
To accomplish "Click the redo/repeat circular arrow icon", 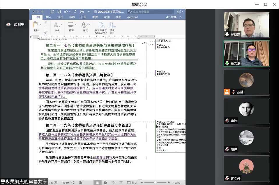I will pos(75,12).
